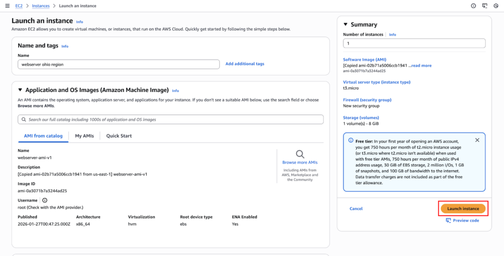
Task: Click the search magnifier in AMI catalog field
Action: coord(24,119)
